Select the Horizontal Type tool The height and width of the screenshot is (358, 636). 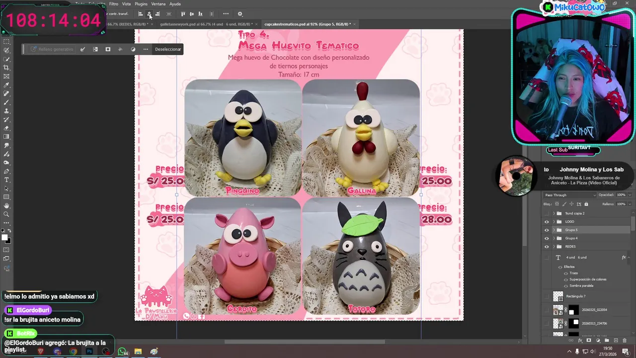[6, 179]
